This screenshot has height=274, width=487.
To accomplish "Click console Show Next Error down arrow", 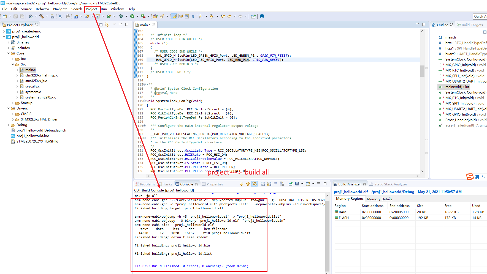I will pyautogui.click(x=242, y=184).
